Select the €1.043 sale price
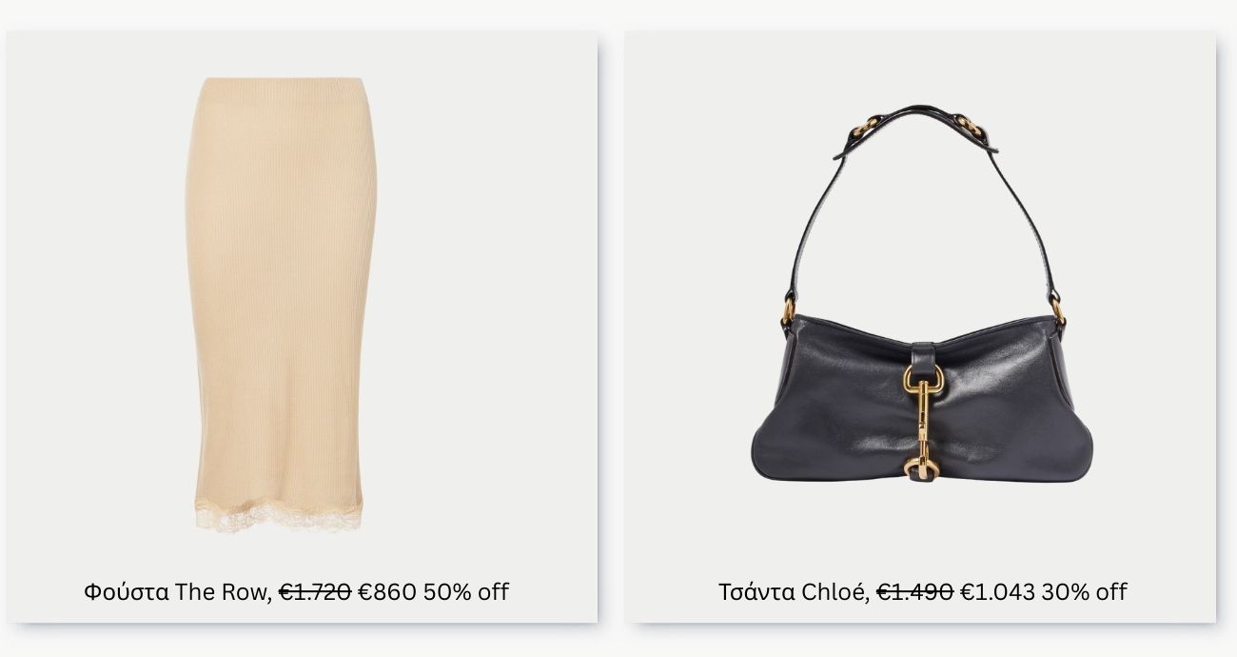This screenshot has height=657, width=1237. tap(997, 591)
